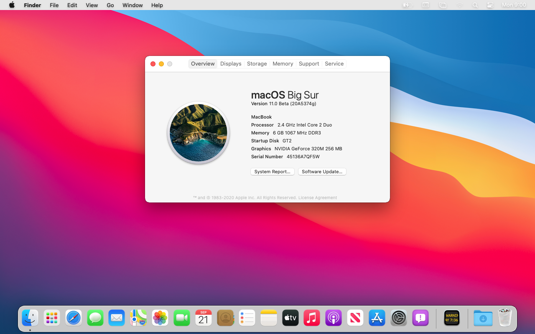Screen dimensions: 535x334
Task: Open News app in the Dock
Action: [x=355, y=318]
